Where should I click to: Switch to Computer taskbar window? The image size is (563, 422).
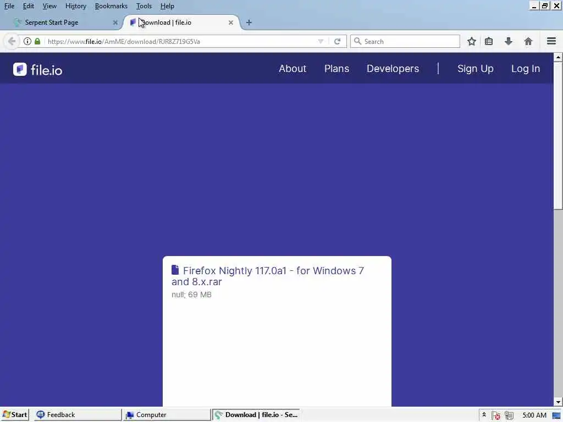pyautogui.click(x=167, y=415)
